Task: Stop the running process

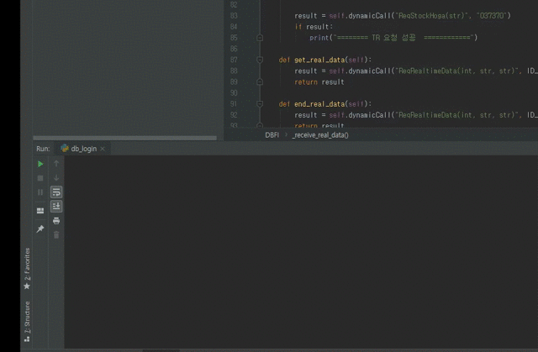Action: click(x=40, y=178)
